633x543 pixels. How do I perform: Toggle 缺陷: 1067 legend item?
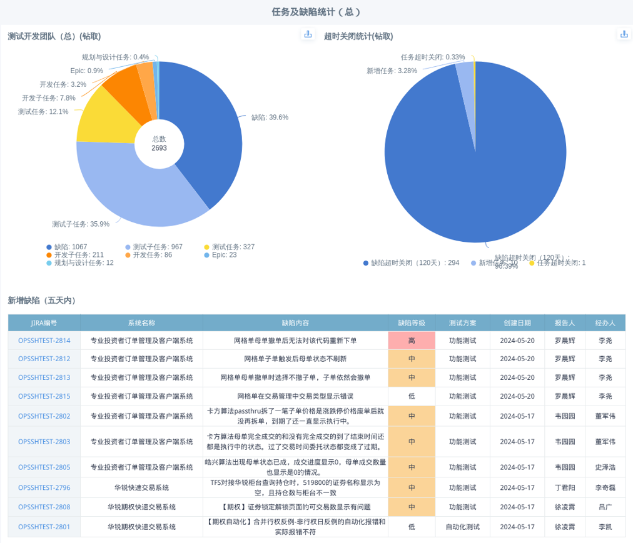(x=66, y=247)
